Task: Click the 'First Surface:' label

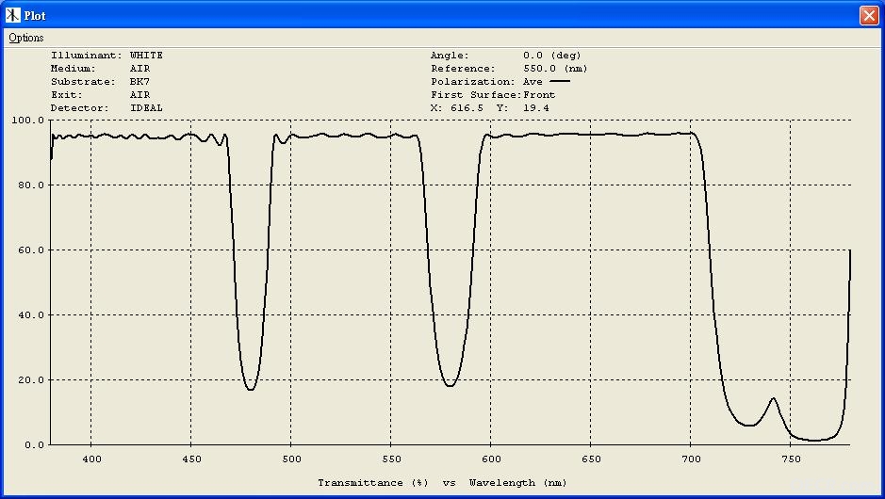Action: click(x=476, y=95)
